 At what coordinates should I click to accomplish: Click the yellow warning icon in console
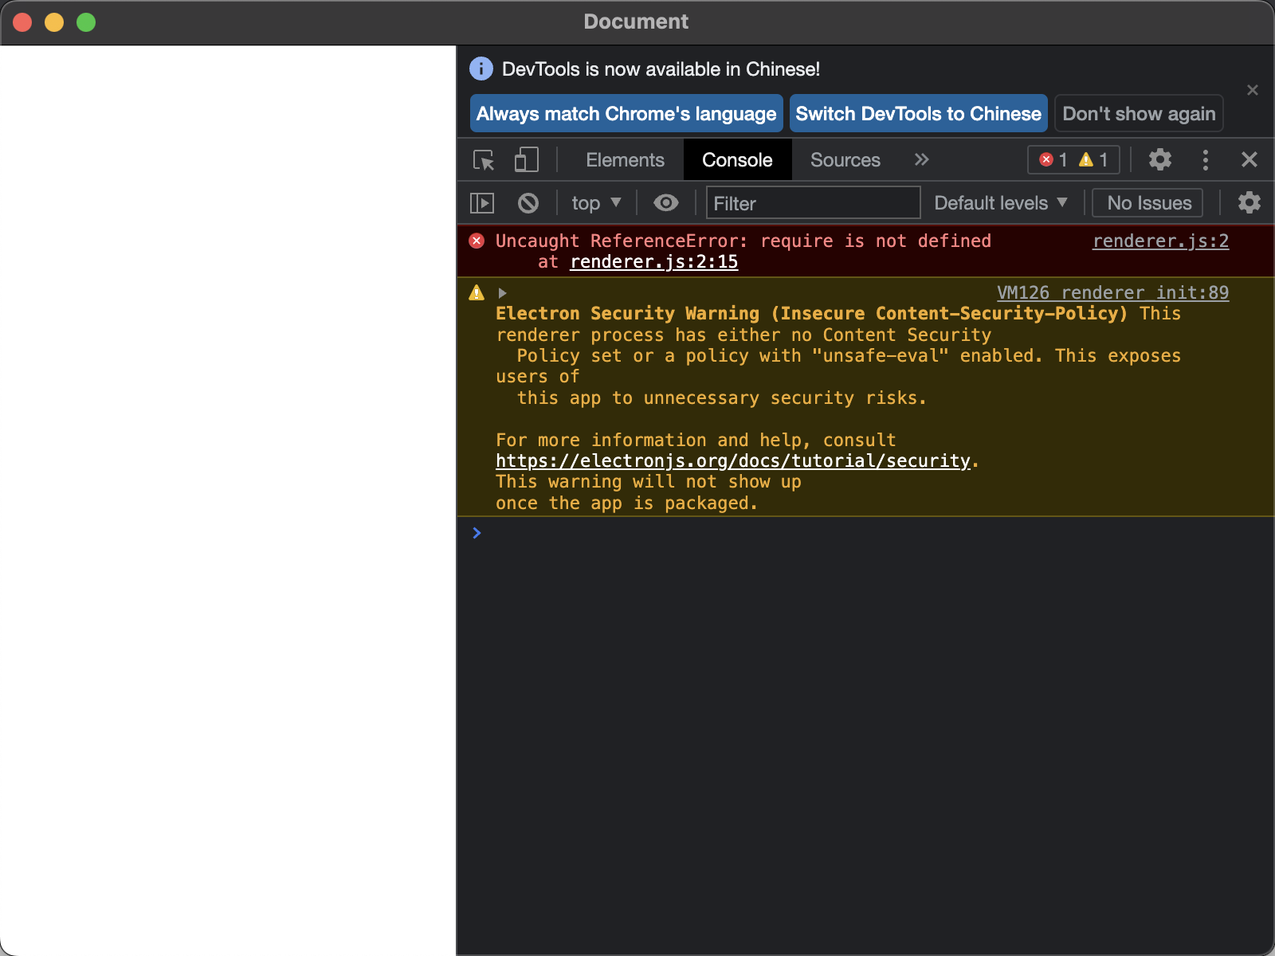coord(477,292)
